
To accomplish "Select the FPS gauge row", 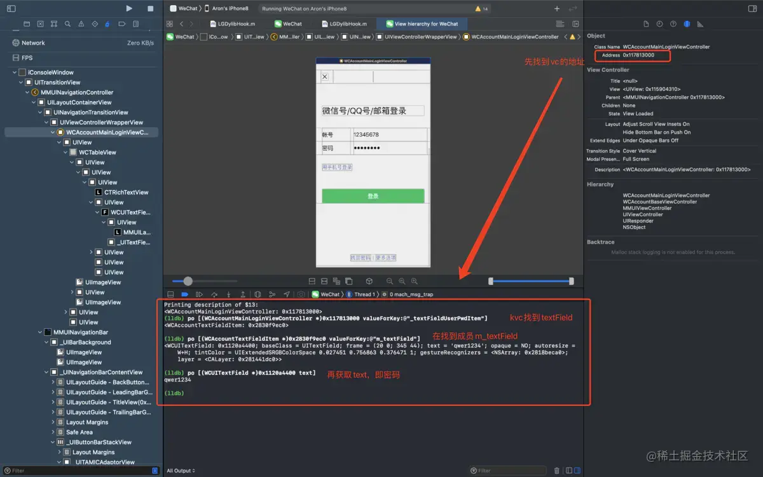I will (81, 58).
